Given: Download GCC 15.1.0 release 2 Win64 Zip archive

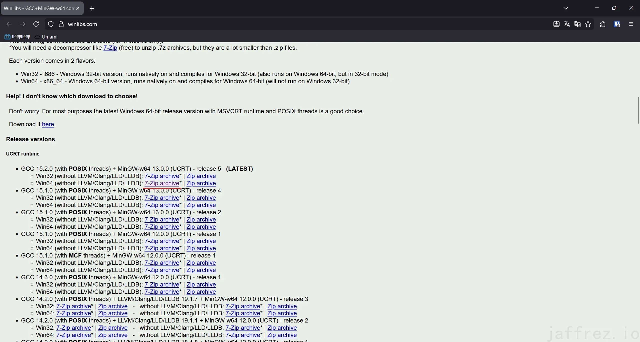Looking at the screenshot, I should (x=201, y=227).
